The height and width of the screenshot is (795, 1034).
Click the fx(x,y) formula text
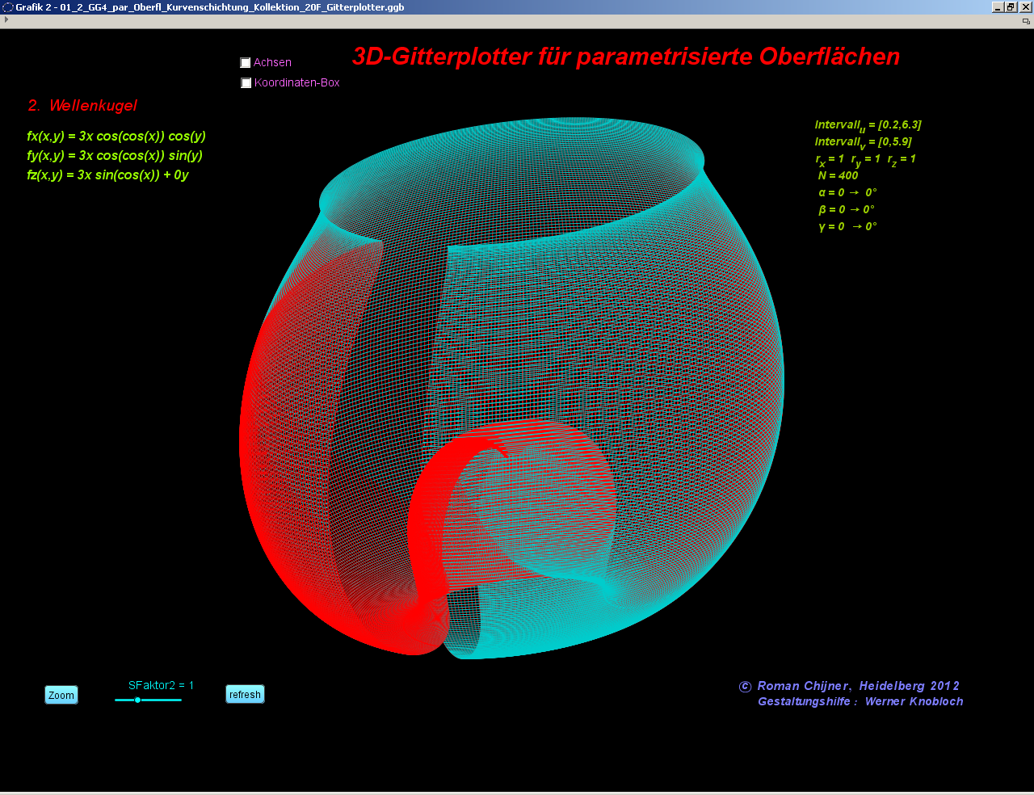(116, 137)
